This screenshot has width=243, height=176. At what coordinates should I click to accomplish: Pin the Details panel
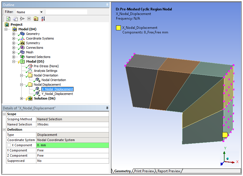pos(107,108)
